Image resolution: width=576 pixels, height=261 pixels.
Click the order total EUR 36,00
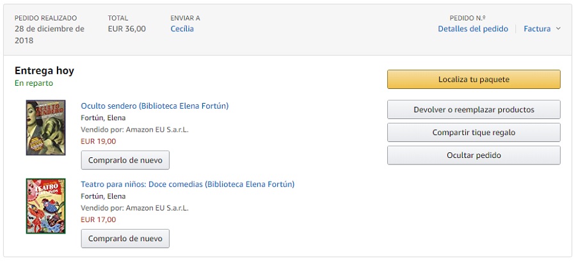pos(127,29)
